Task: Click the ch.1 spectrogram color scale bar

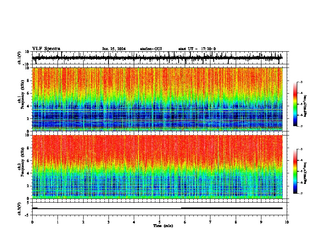Action: pos(295,104)
